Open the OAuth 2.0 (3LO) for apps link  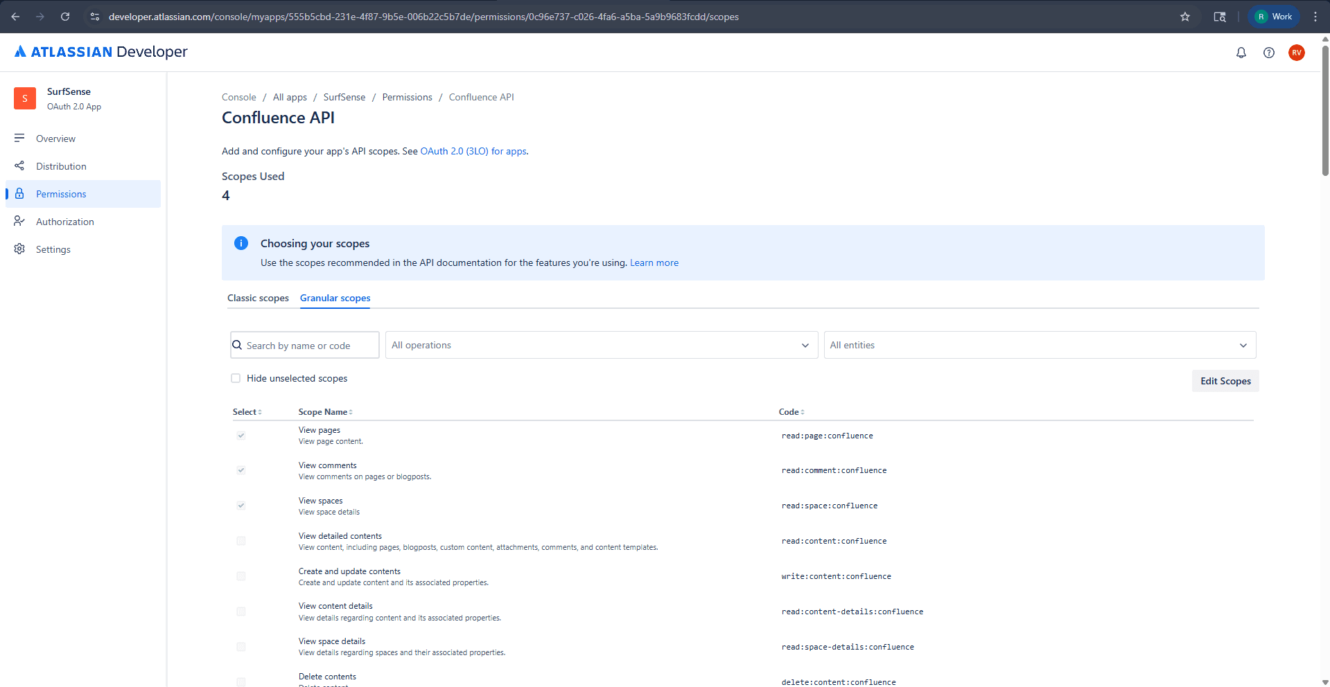473,151
